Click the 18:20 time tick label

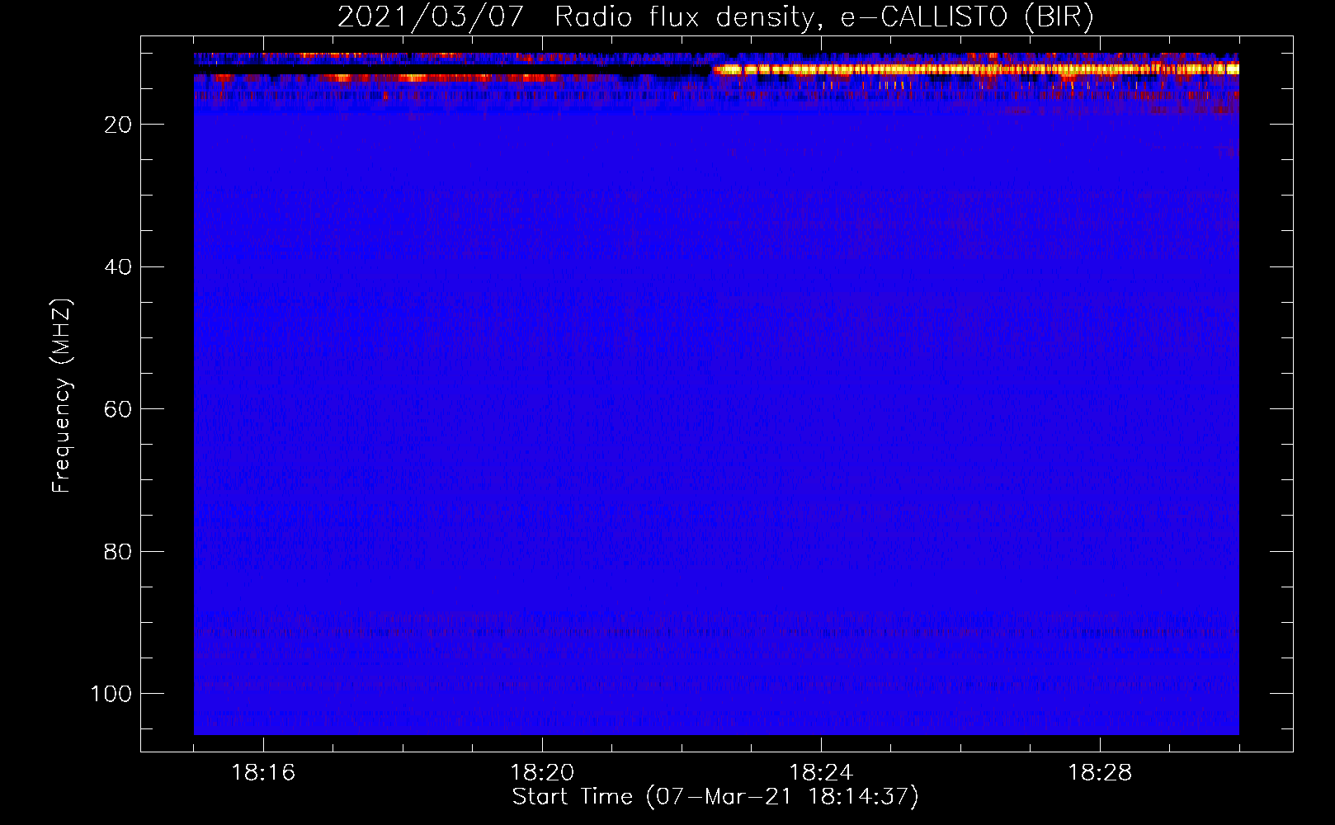(x=542, y=773)
